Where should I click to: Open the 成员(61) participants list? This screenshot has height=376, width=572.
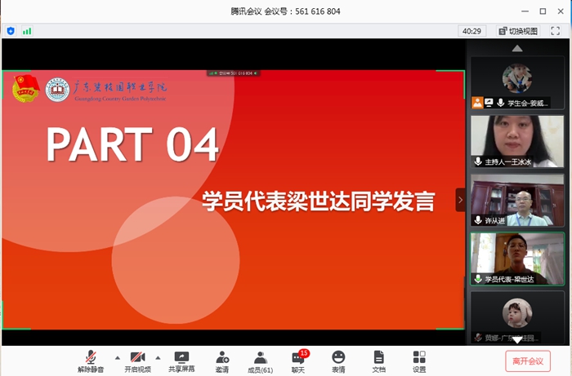[x=260, y=362]
